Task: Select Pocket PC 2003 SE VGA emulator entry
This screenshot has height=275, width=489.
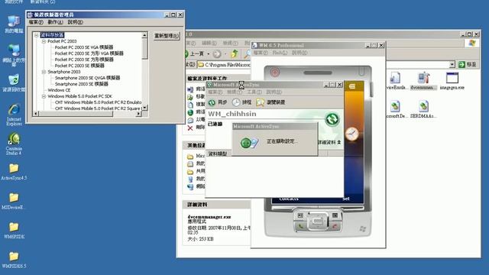Action: [x=84, y=47]
